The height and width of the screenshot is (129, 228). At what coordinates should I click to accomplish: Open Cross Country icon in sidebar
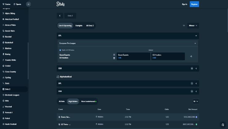coord(3,72)
